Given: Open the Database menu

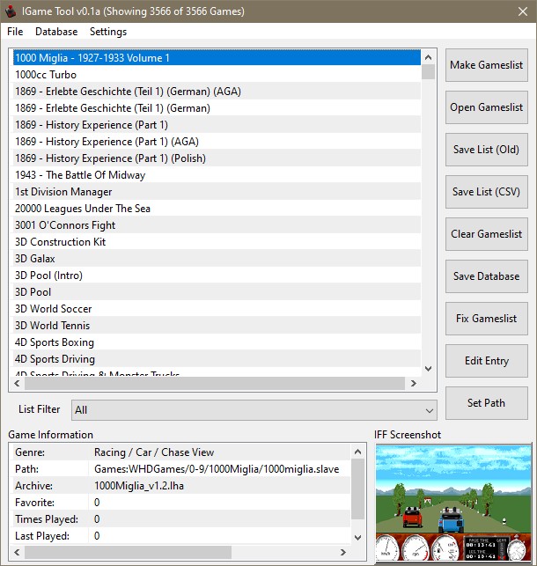Looking at the screenshot, I should click(56, 32).
